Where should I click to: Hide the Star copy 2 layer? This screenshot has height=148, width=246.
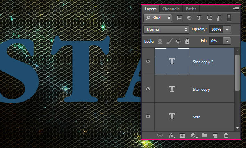click(x=148, y=61)
